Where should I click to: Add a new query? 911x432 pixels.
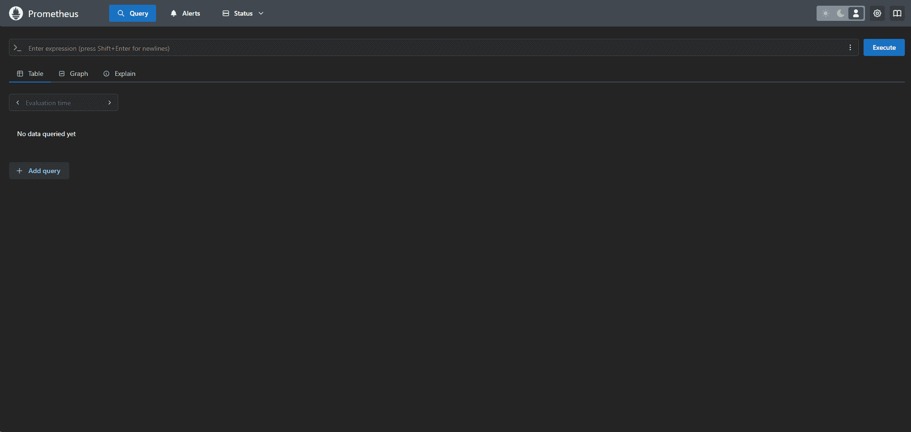point(39,171)
